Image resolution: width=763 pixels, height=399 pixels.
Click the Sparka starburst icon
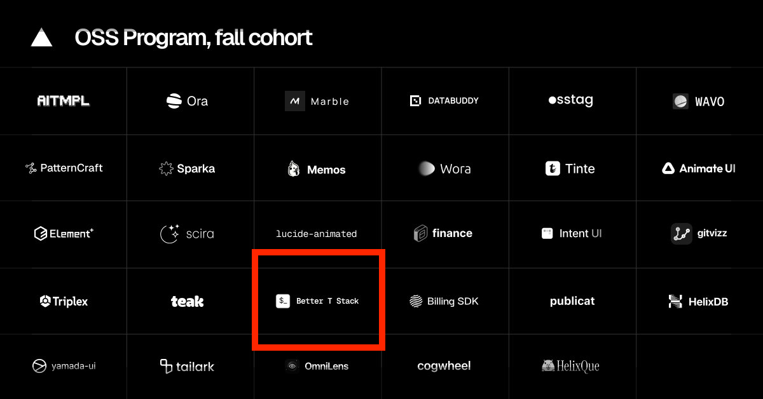pyautogui.click(x=166, y=168)
